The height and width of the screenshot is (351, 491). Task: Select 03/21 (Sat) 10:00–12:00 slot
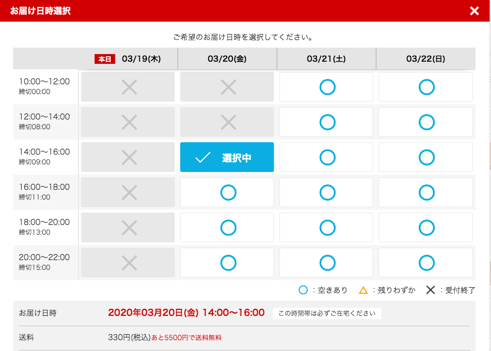point(327,87)
